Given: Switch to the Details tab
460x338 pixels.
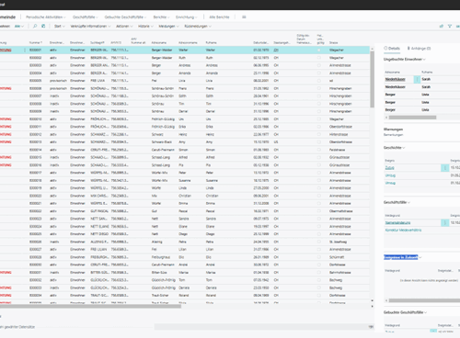Looking at the screenshot, I should point(392,49).
